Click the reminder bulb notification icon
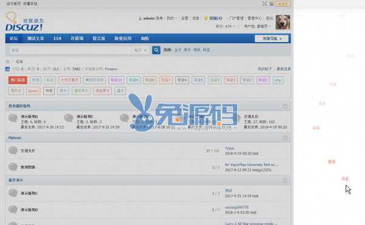Viewport: 365px width, 225px height. click(206, 18)
